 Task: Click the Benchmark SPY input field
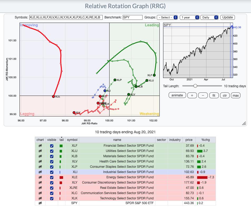click(x=132, y=17)
